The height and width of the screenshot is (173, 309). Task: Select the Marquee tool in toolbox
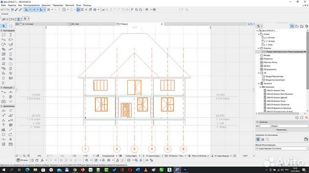11,26
